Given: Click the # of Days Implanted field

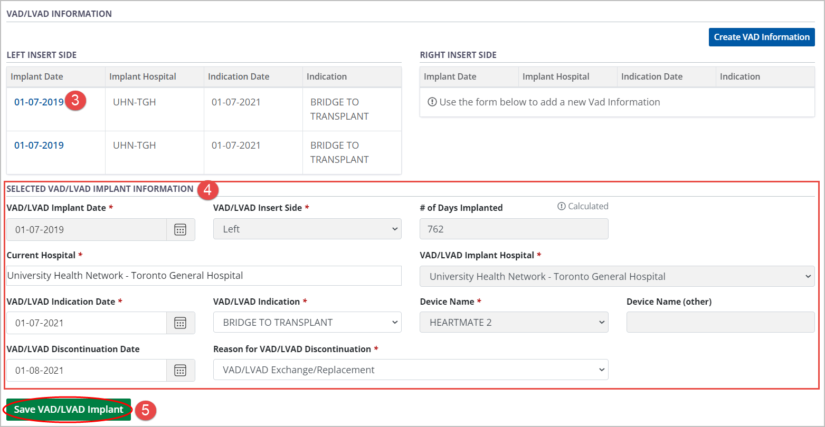Looking at the screenshot, I should point(514,229).
